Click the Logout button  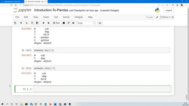(169, 10)
